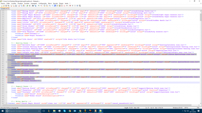Zoom in using the toolbar icon
The width and height of the screenshot is (202, 113).
point(39,6)
